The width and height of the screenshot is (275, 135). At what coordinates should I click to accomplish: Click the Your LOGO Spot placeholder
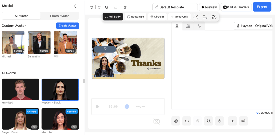(x=154, y=69)
